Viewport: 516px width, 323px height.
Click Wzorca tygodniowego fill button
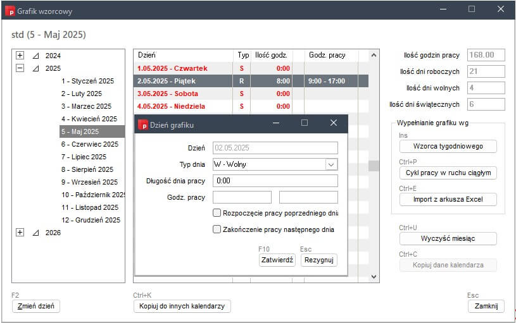448,146
